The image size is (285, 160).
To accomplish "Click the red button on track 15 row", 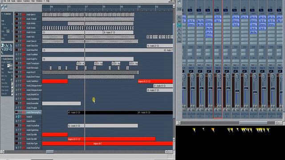I will pos(24,55).
